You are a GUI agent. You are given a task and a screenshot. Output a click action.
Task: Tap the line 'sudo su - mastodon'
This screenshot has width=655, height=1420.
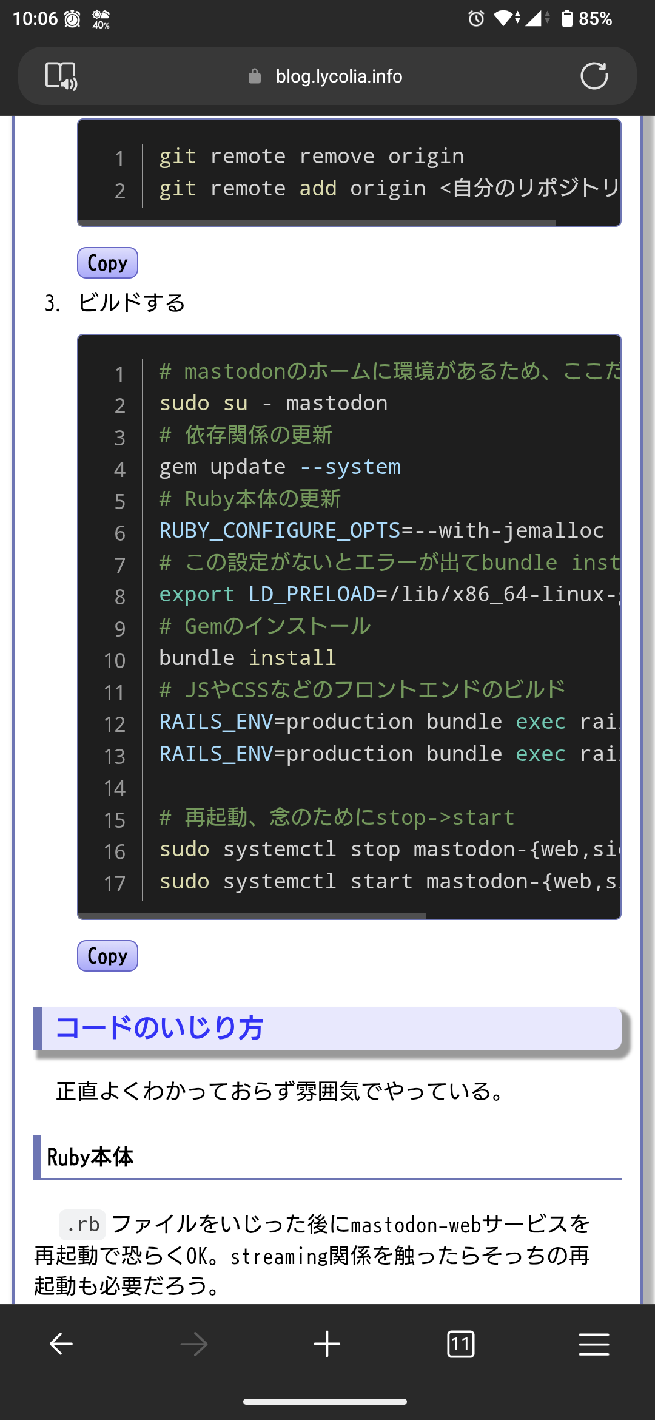[274, 404]
